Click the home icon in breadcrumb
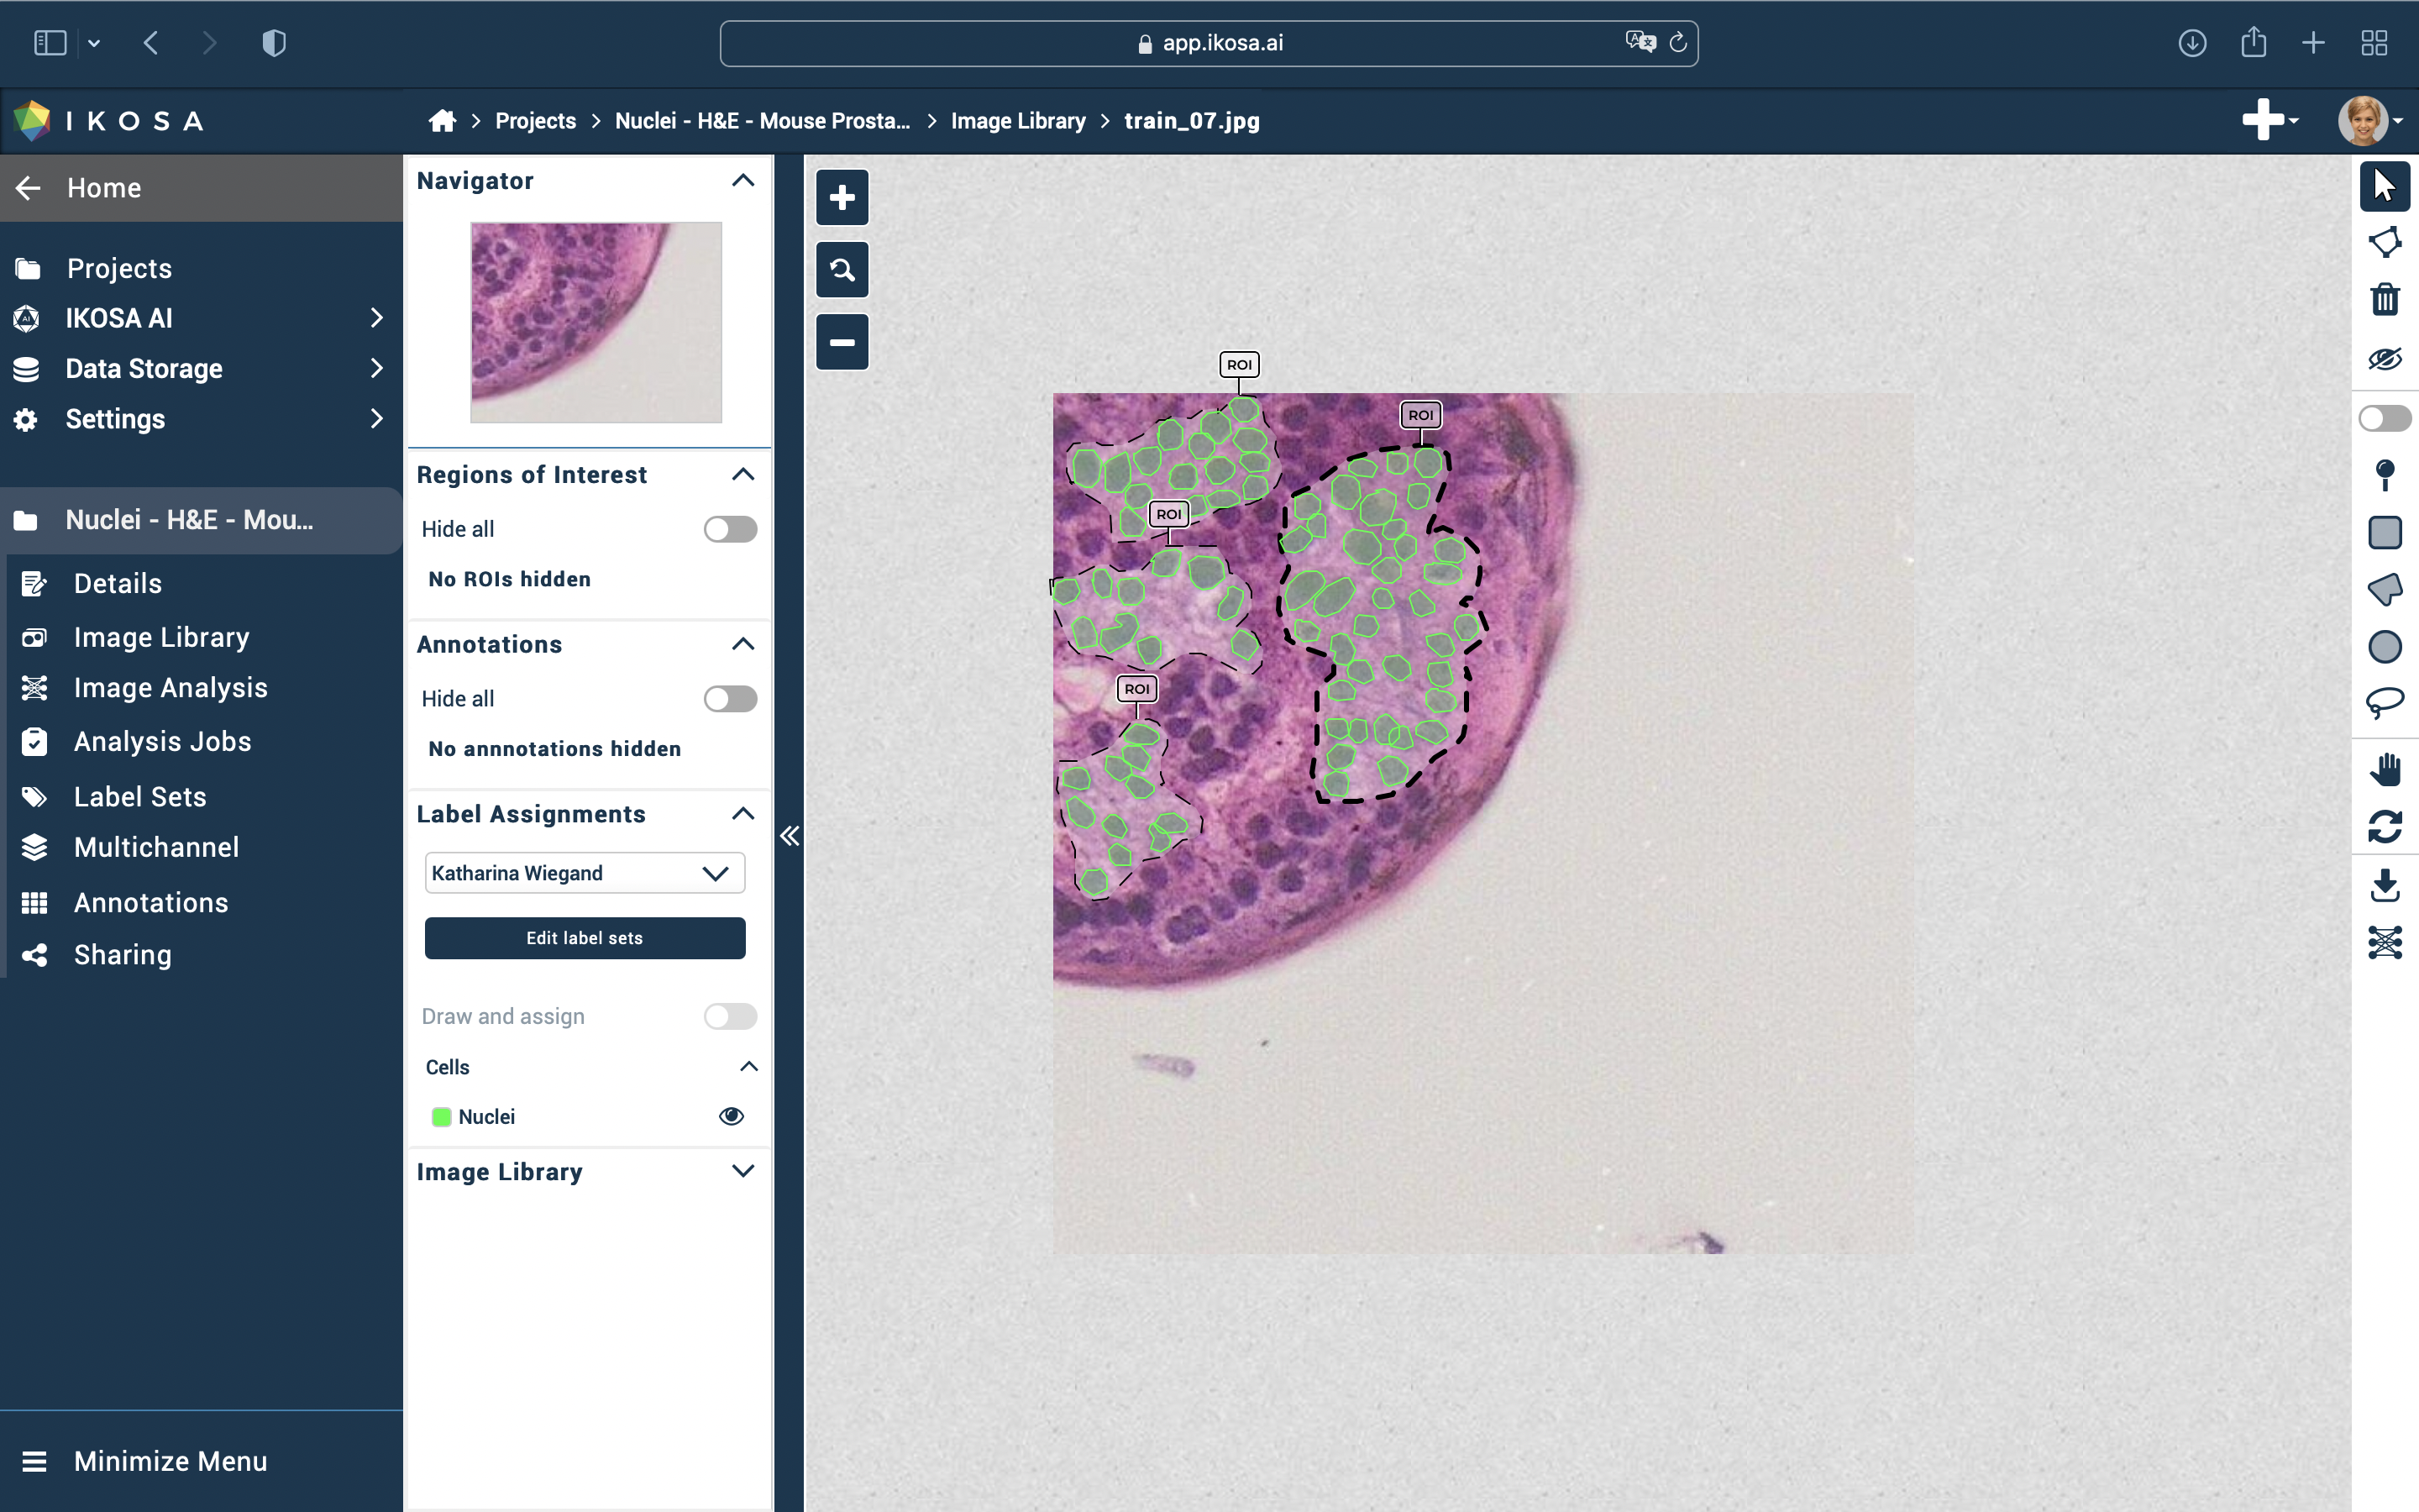The height and width of the screenshot is (1512, 2419). [x=442, y=121]
